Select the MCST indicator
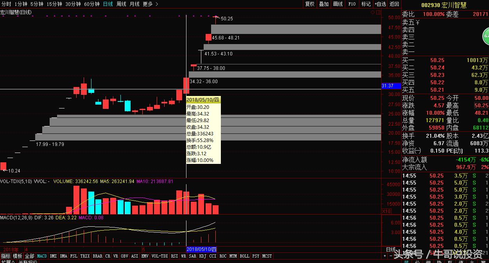 [267, 256]
